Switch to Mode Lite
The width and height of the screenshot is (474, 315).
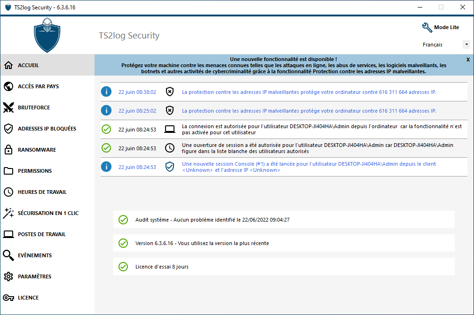click(447, 27)
